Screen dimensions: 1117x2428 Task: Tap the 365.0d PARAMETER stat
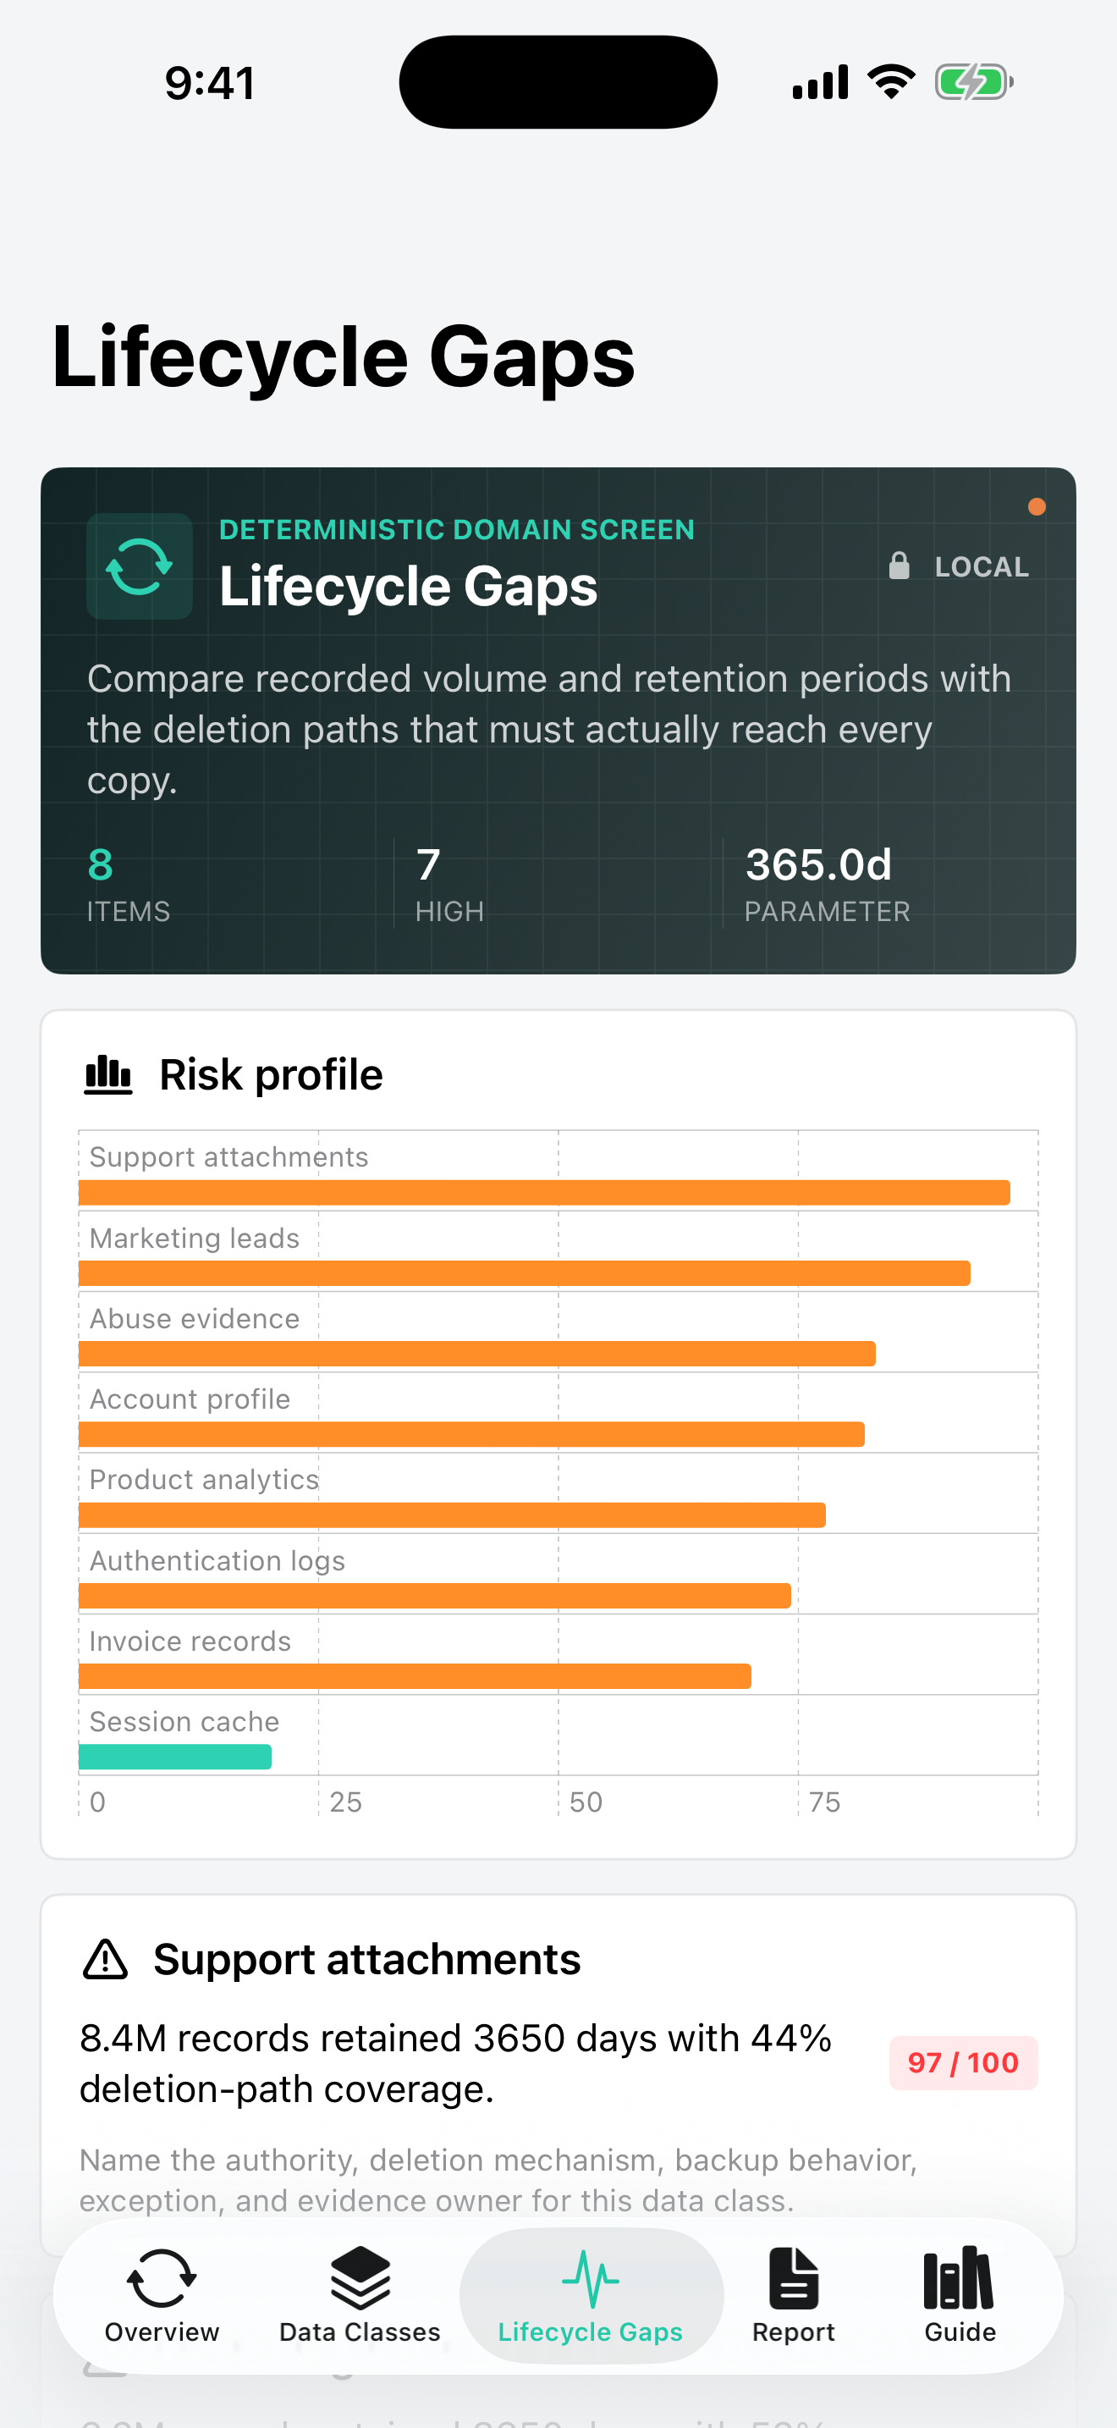[x=827, y=884]
